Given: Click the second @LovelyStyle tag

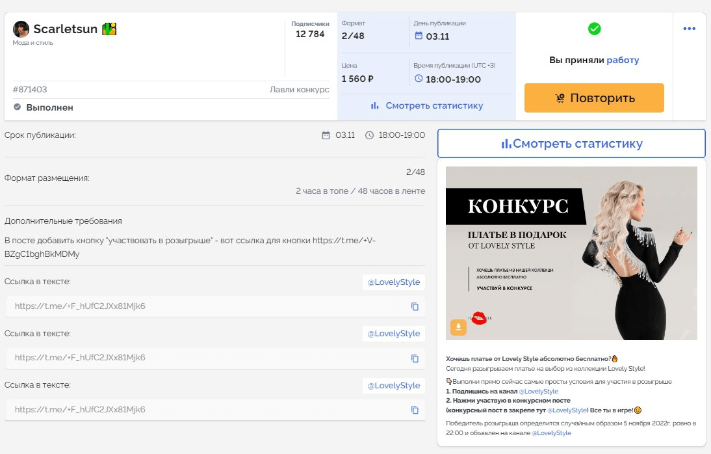Looking at the screenshot, I should point(394,333).
